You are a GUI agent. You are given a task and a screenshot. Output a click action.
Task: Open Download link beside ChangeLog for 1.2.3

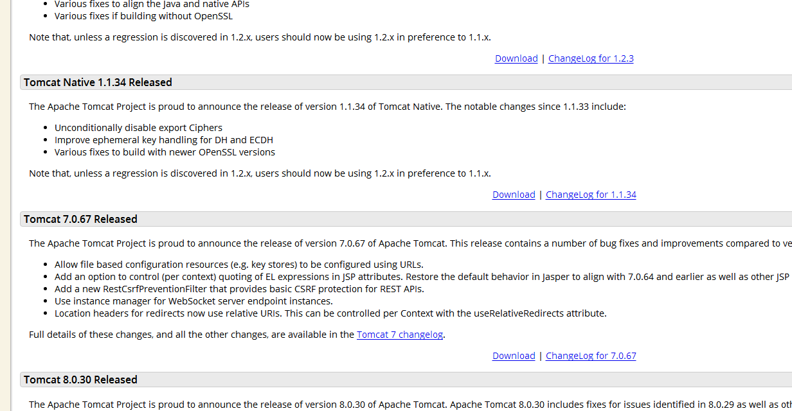coord(516,58)
